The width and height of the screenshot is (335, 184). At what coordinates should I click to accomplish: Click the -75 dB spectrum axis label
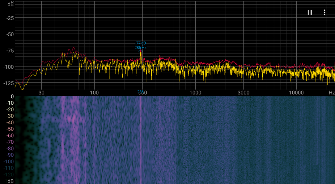(x=10, y=51)
